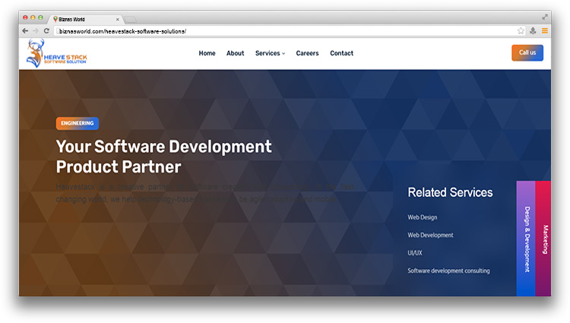Click the extension icon beside the star
The height and width of the screenshot is (323, 570).
tap(533, 31)
